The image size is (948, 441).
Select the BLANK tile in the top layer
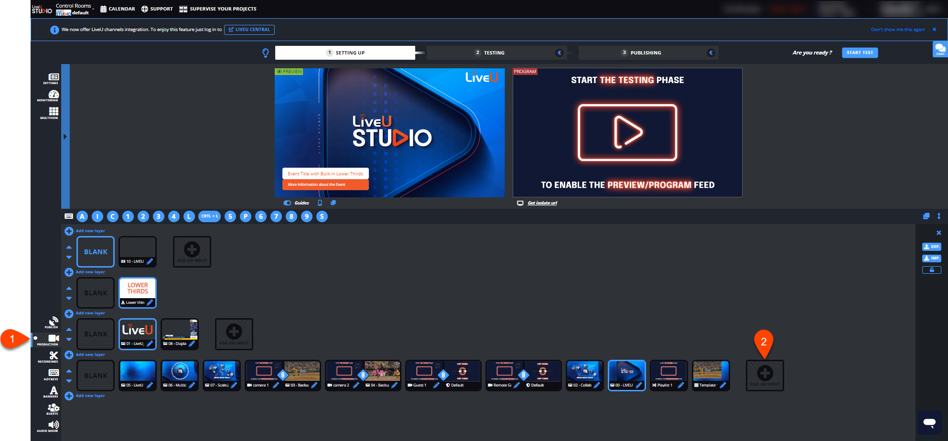tap(96, 252)
